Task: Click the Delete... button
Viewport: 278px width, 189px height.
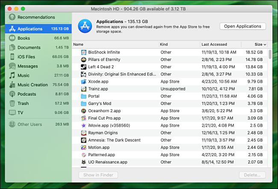Action: point(252,175)
